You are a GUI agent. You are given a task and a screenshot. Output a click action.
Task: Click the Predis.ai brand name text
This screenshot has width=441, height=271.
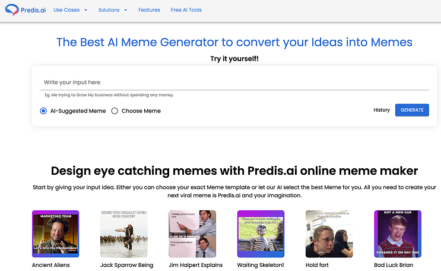[x=33, y=10]
